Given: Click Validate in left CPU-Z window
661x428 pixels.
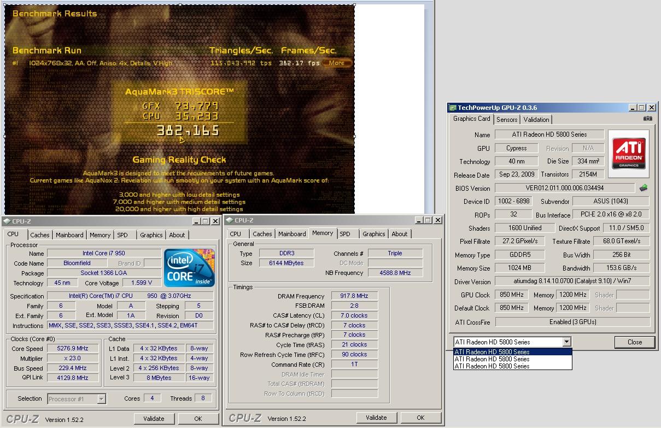Looking at the screenshot, I should pyautogui.click(x=154, y=419).
